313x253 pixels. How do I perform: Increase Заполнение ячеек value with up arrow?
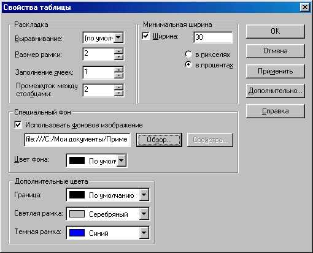click(118, 69)
